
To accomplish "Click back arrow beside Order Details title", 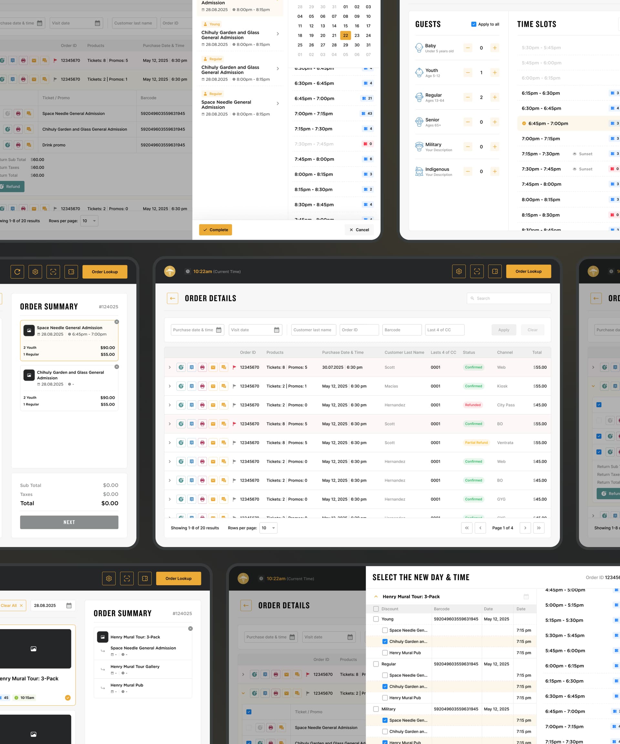I will (x=172, y=298).
